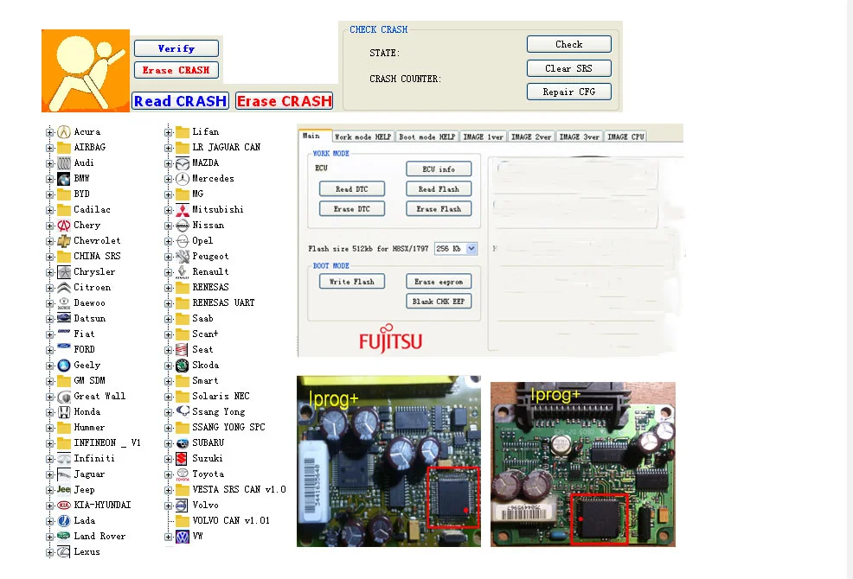Expand the Nissan tree node
This screenshot has height=579, width=853.
pos(168,226)
